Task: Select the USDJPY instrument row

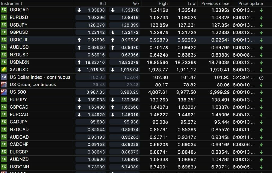Action: (19, 25)
